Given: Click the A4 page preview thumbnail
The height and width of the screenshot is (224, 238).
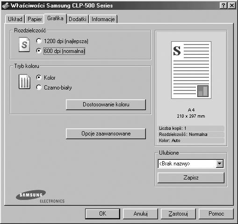Looking at the screenshot, I should tap(191, 70).
